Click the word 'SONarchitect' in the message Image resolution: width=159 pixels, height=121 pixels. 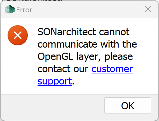[x=67, y=32]
